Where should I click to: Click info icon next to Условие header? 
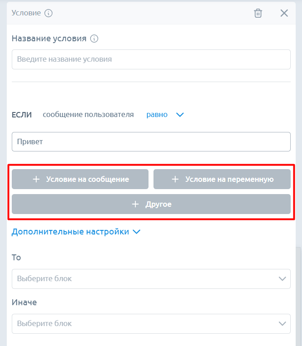[48, 13]
